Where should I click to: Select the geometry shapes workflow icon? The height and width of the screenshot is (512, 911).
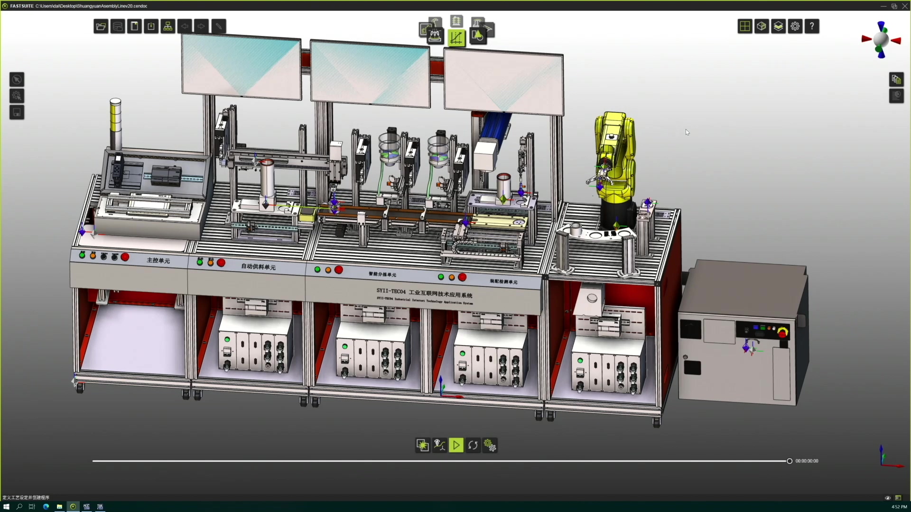coord(477,36)
